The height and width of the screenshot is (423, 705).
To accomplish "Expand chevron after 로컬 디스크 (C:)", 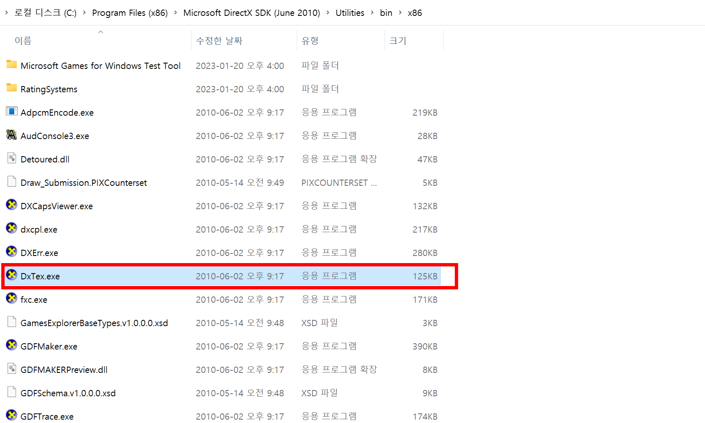I will [85, 13].
